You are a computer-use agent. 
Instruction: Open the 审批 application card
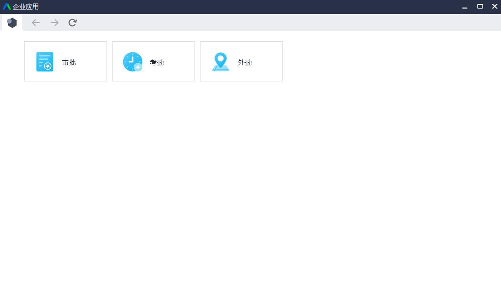pos(65,61)
